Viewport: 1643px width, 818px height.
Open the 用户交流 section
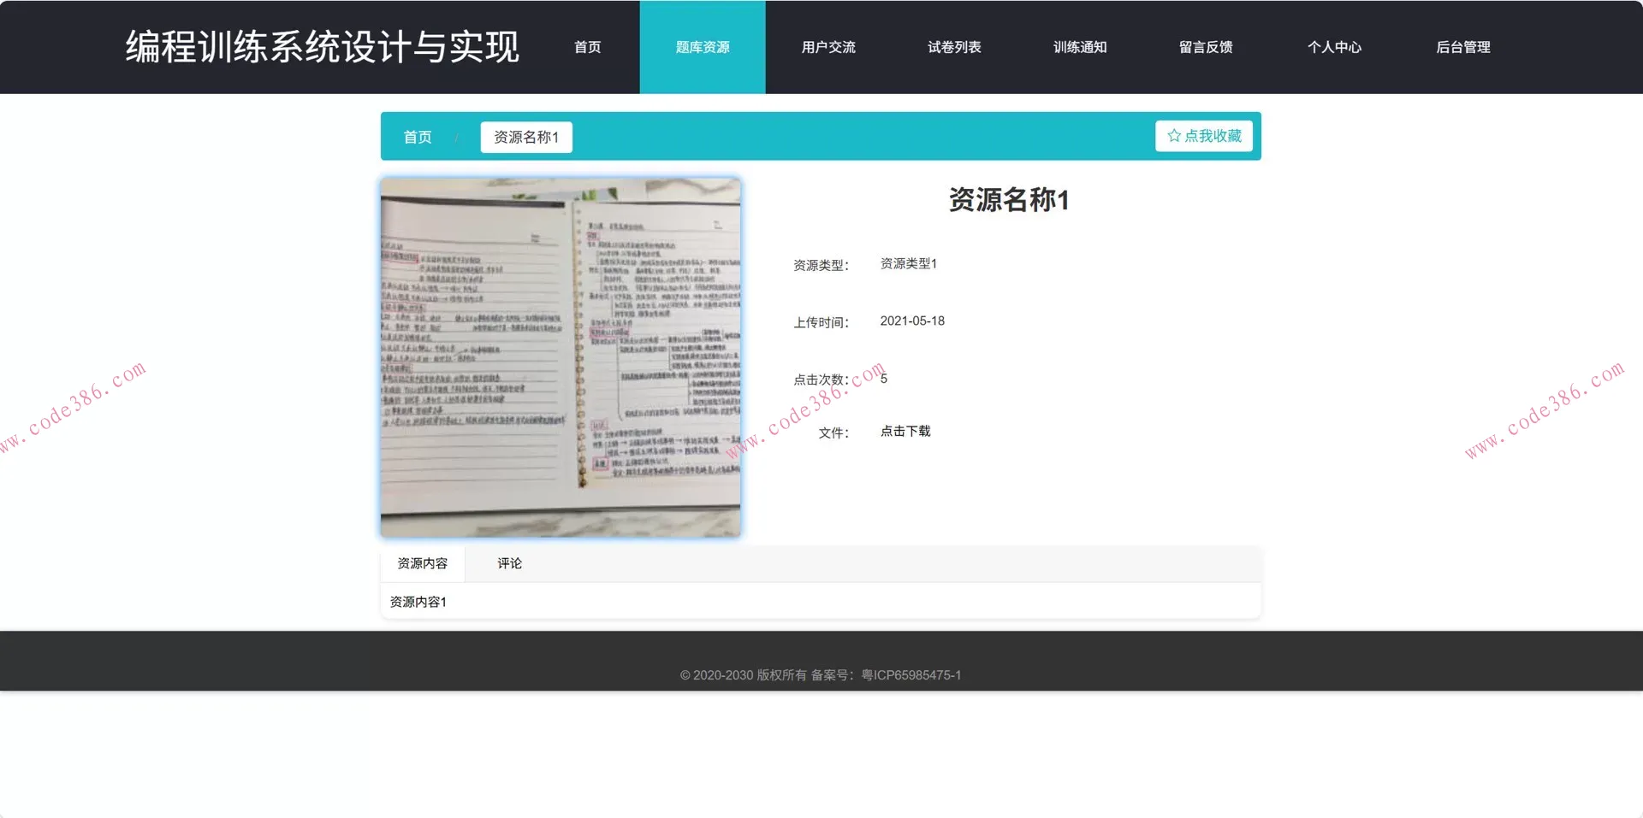coord(827,47)
